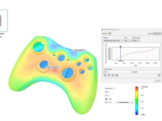Open the Result Scope dropdown set to Global
162x121 pixels.
coord(136,41)
